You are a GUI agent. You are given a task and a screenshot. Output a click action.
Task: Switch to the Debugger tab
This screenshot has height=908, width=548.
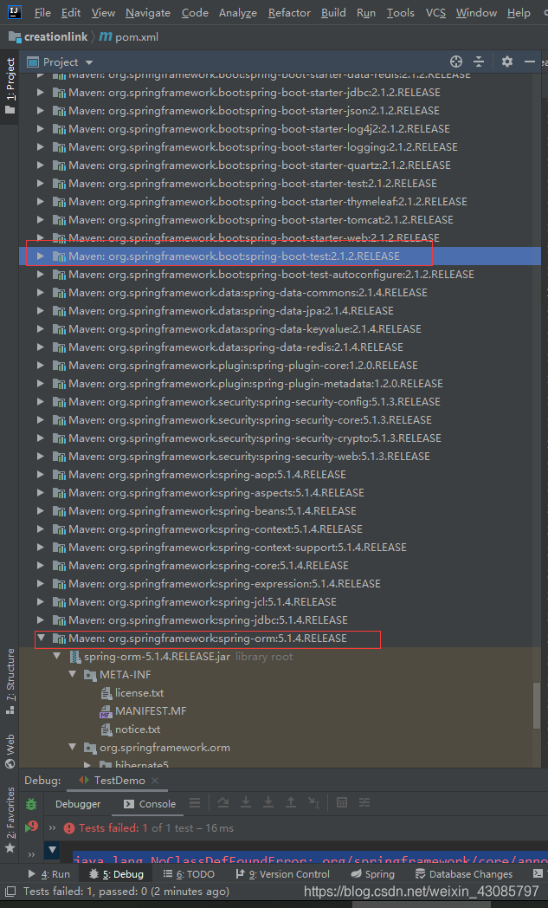(78, 804)
